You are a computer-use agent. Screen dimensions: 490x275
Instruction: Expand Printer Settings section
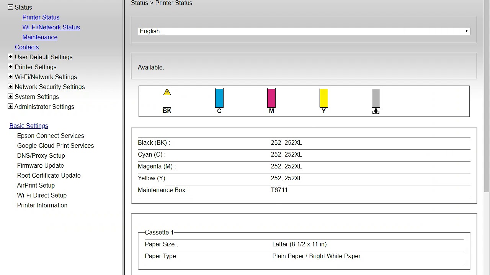pos(10,67)
